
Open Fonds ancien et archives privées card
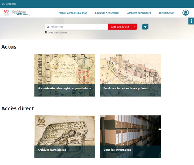[x=130, y=75]
